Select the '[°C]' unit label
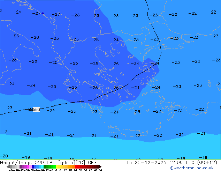 point(81,163)
